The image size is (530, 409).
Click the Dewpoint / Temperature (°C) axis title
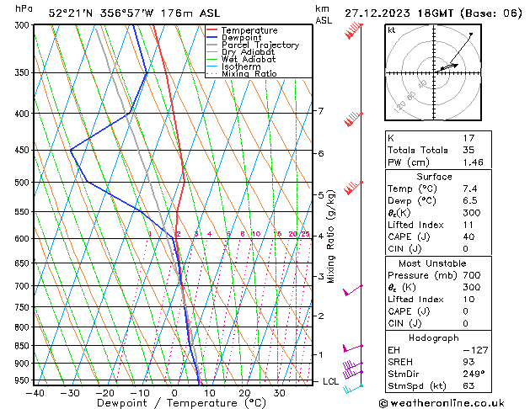tap(181, 403)
